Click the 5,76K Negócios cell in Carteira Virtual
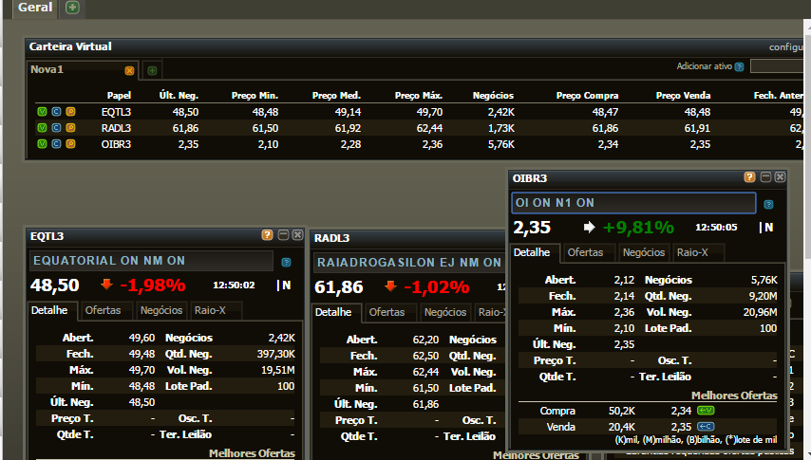811x460 pixels. [x=500, y=143]
